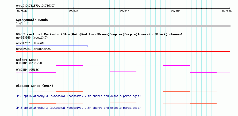Click the nsv3170216 (Fu2018) variant label
Screen dimensions: 238x116
point(31,43)
